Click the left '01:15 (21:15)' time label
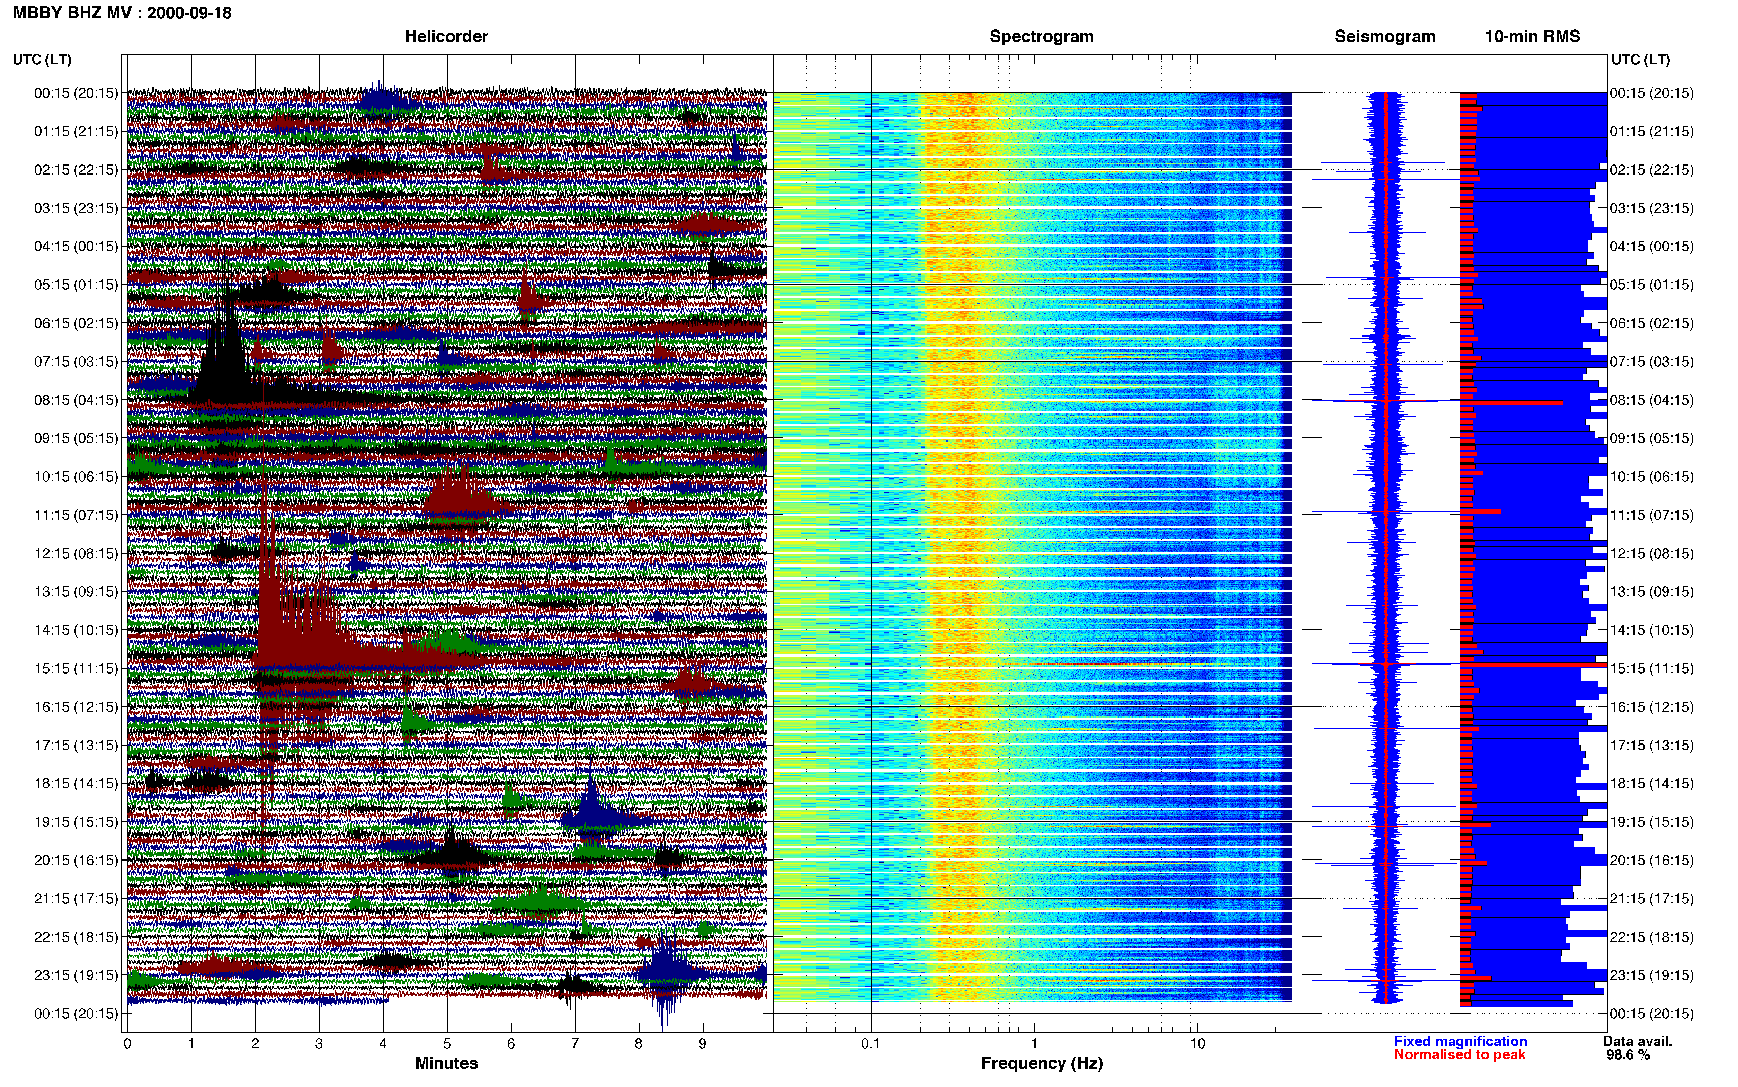 coord(76,132)
